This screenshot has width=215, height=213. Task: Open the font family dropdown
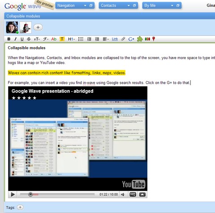pos(46,39)
